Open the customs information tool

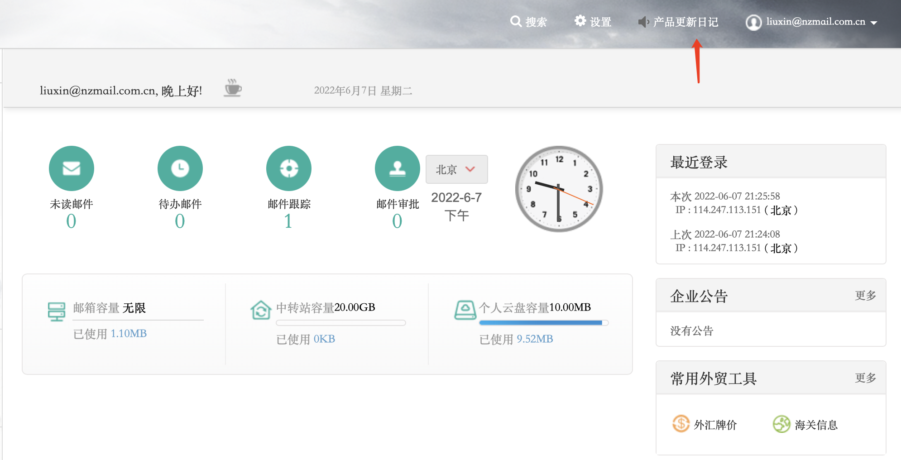coord(805,424)
